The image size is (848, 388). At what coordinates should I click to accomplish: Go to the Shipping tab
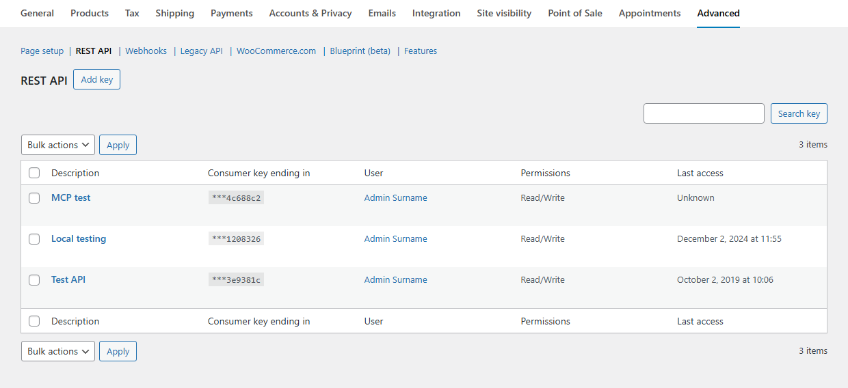click(x=175, y=13)
